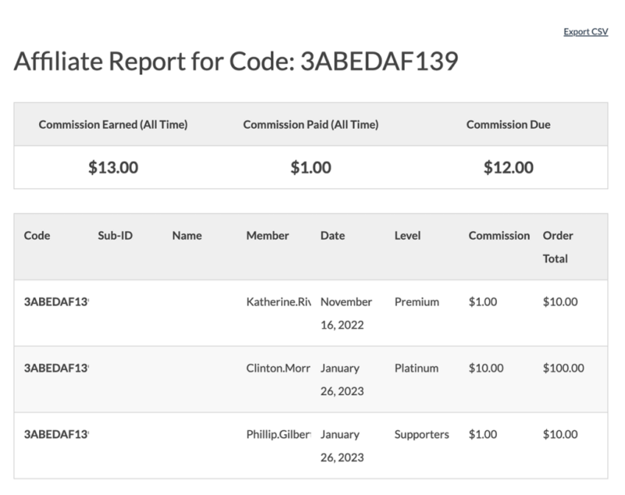Select the Phillip.Gilber member entry

click(x=279, y=434)
